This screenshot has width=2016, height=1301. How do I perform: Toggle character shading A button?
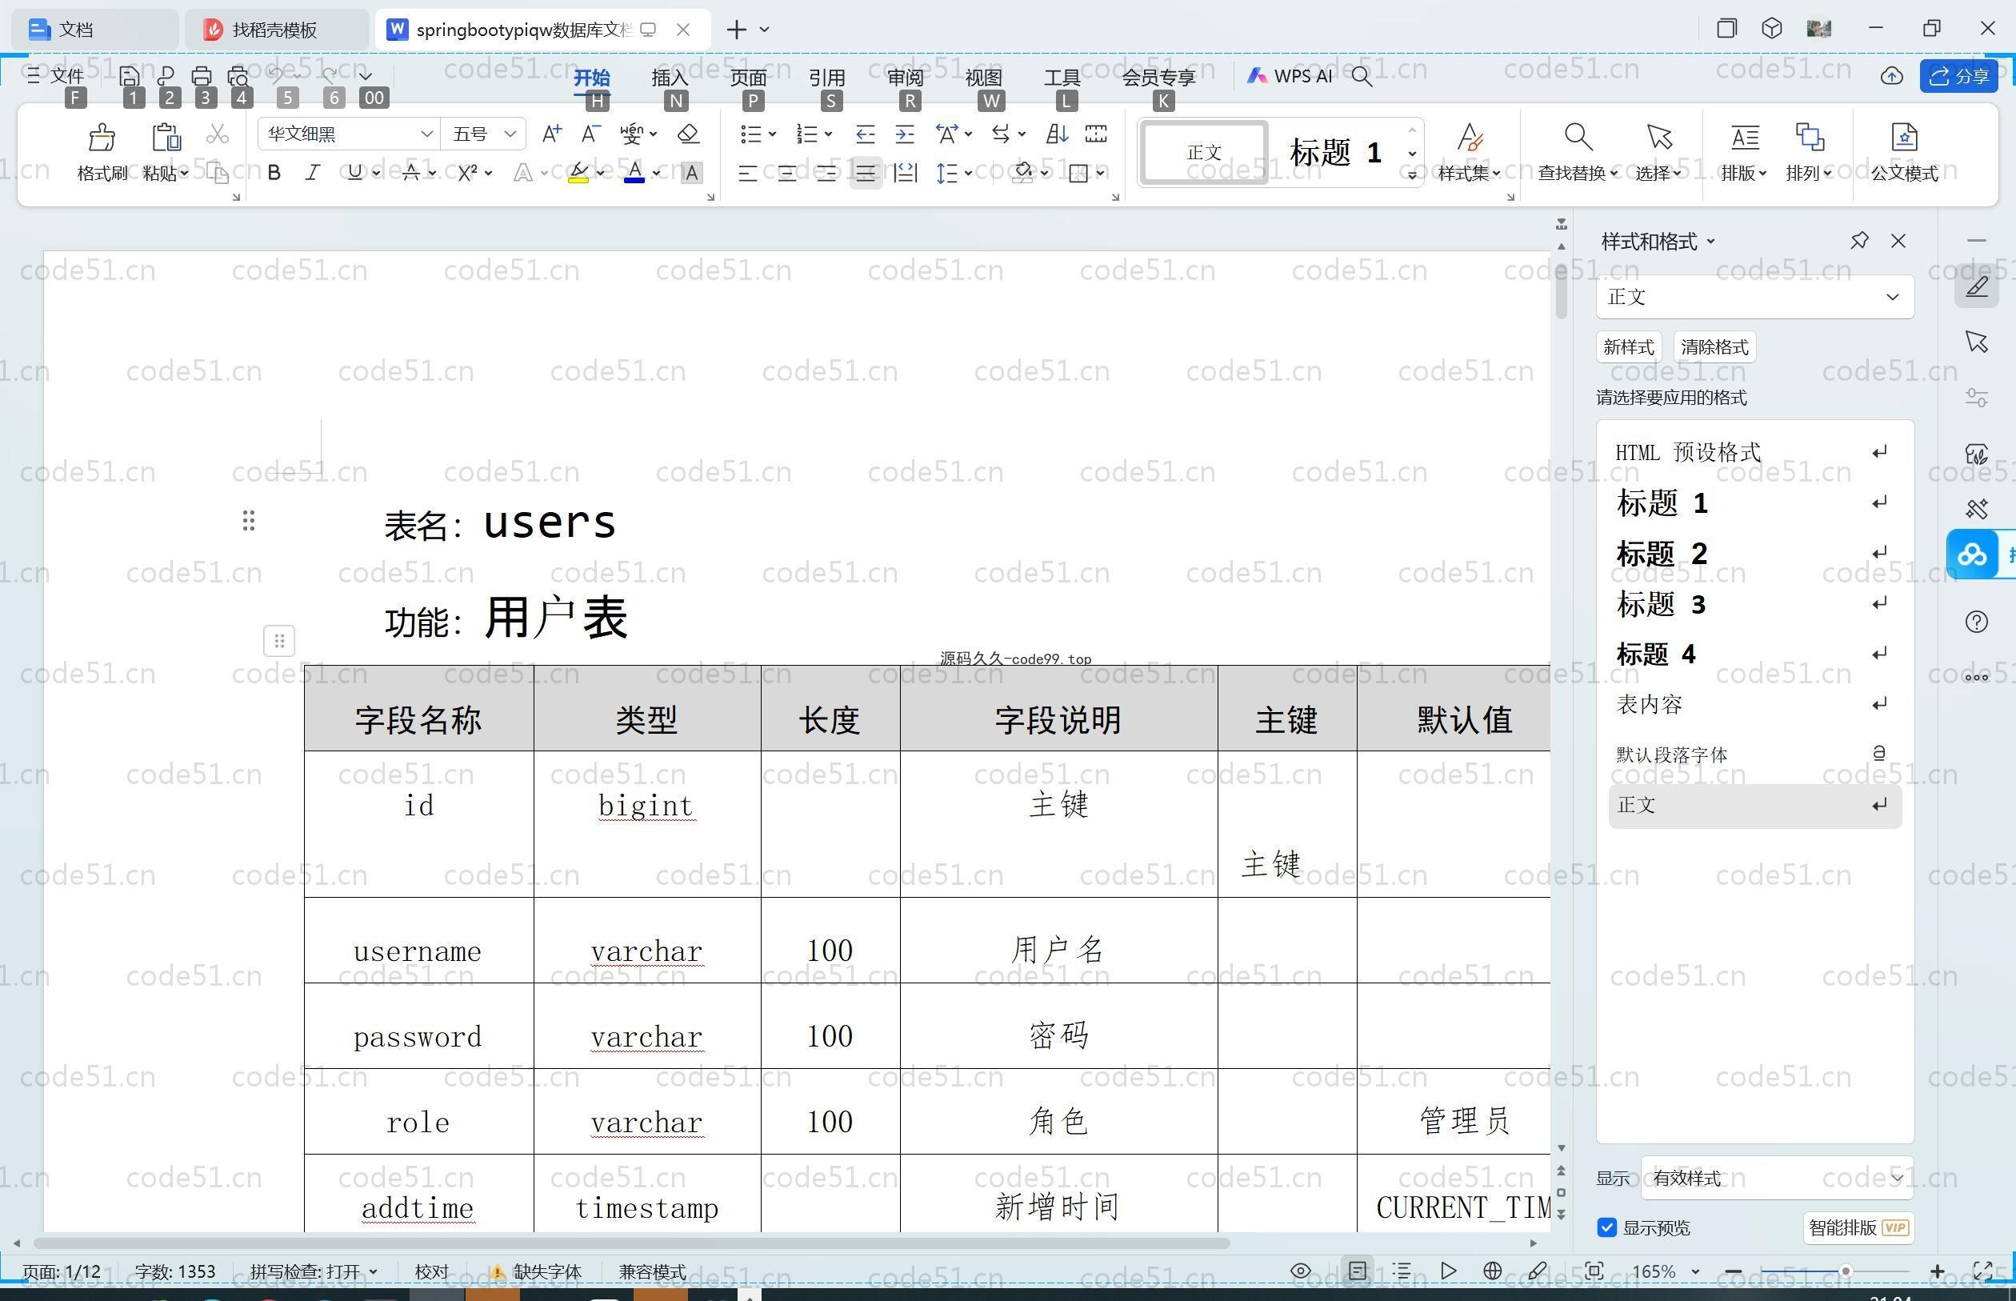(x=691, y=172)
